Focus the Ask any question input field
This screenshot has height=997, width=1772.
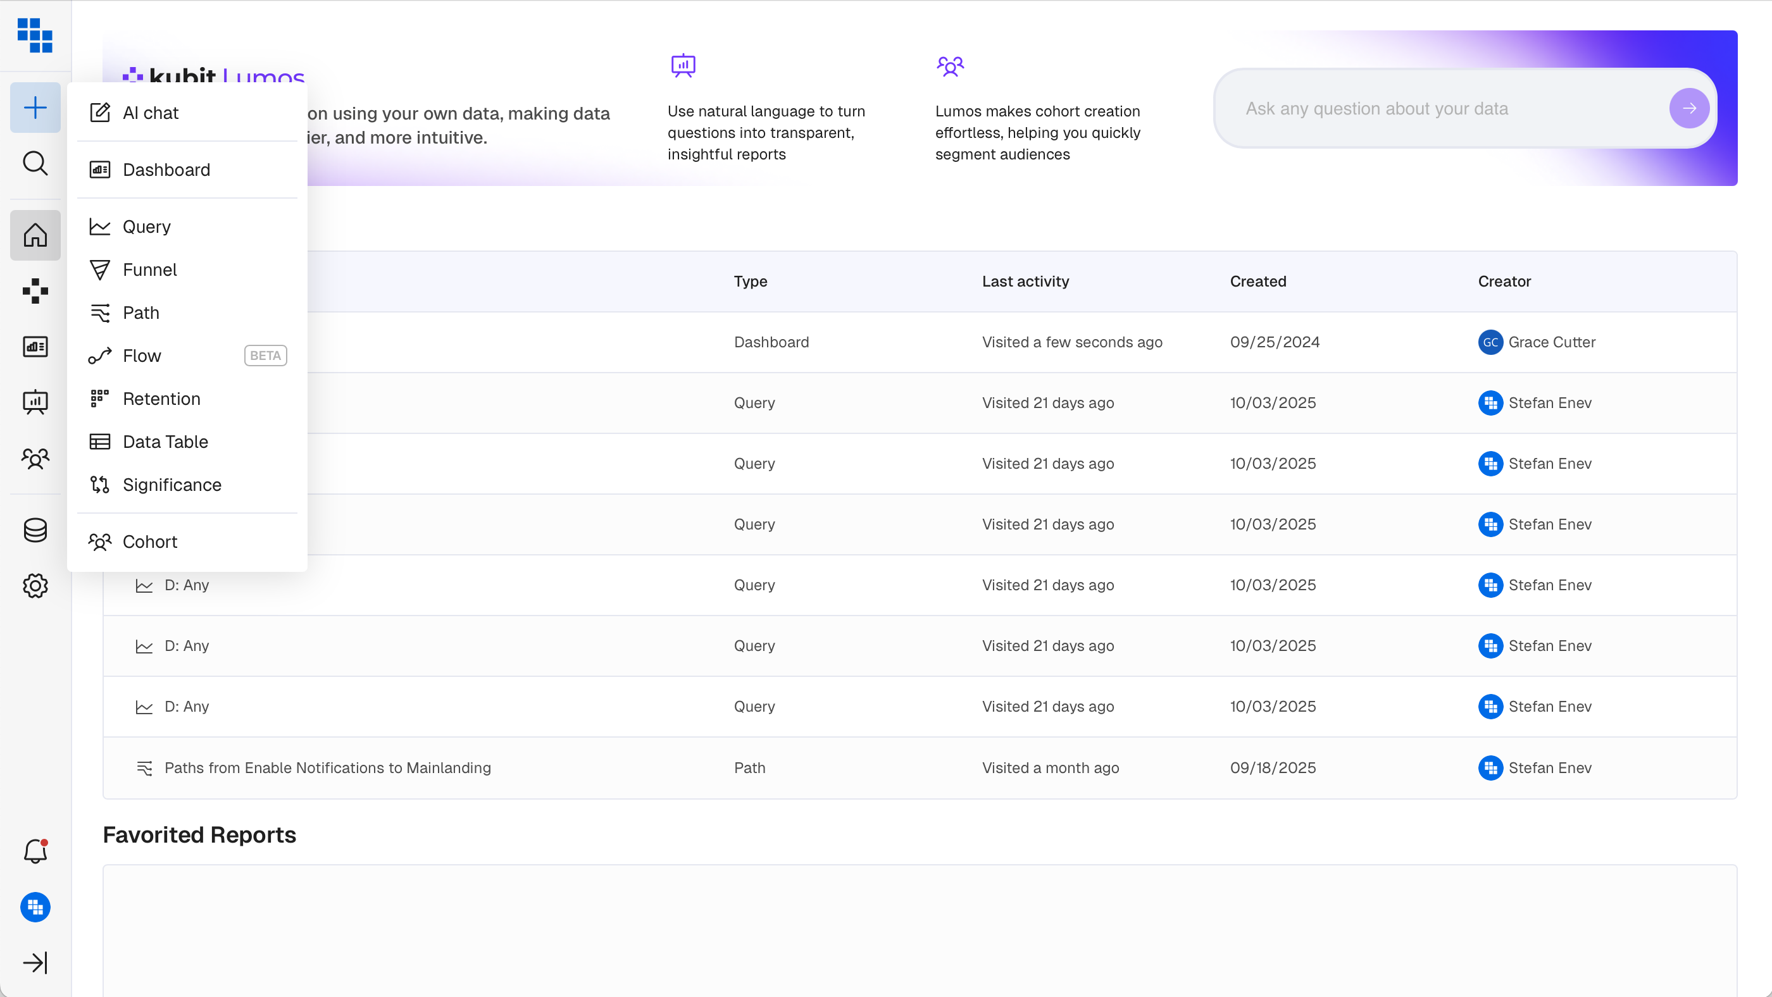pyautogui.click(x=1445, y=109)
